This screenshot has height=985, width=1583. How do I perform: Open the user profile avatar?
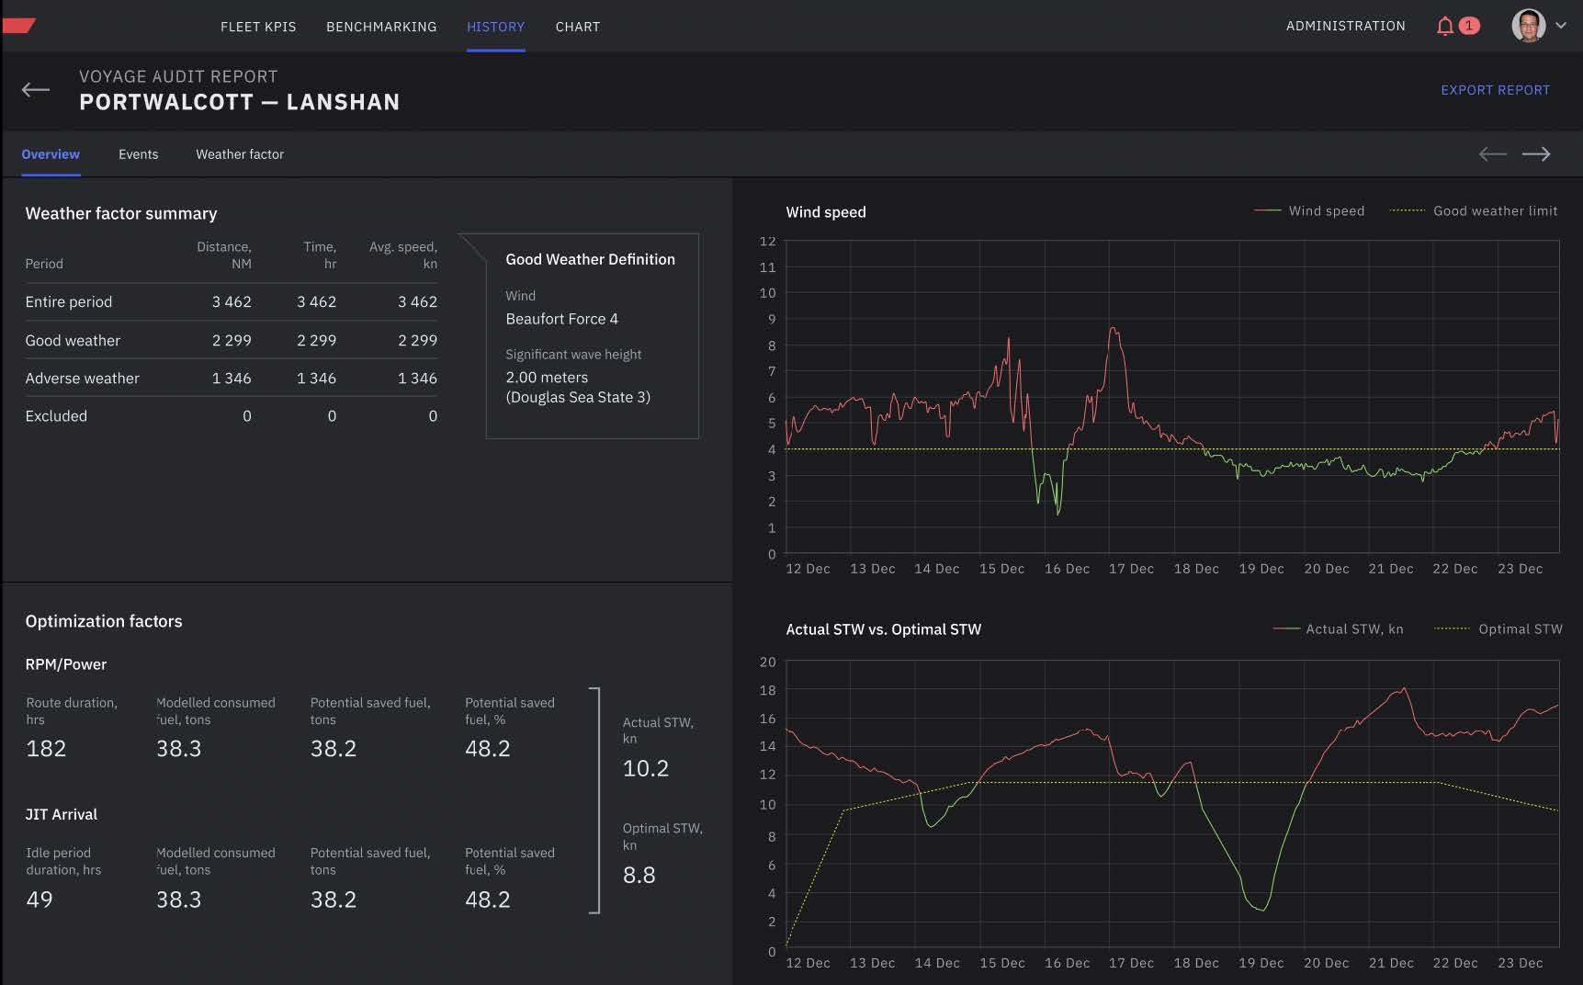(x=1528, y=26)
